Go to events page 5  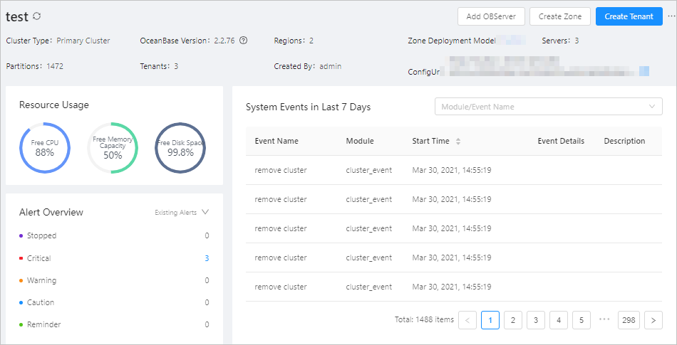[x=582, y=320]
